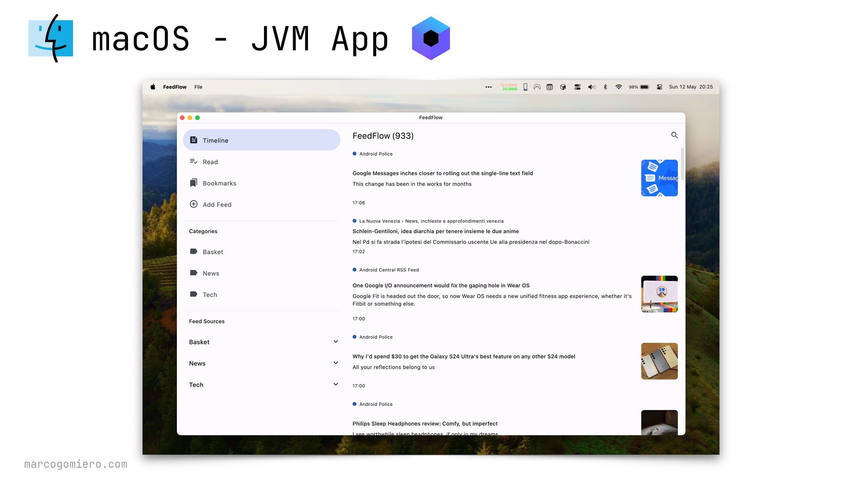
Task: Open the Bluetooth menu bar icon
Action: [x=605, y=87]
